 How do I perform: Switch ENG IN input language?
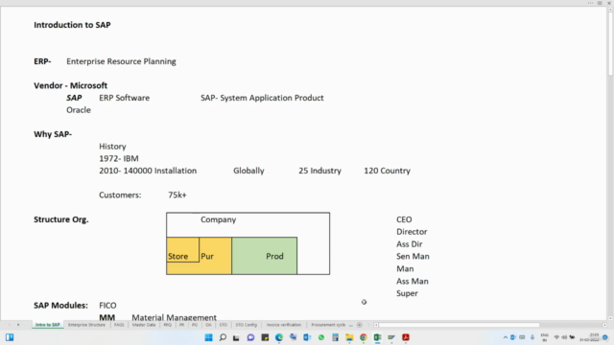click(544, 337)
